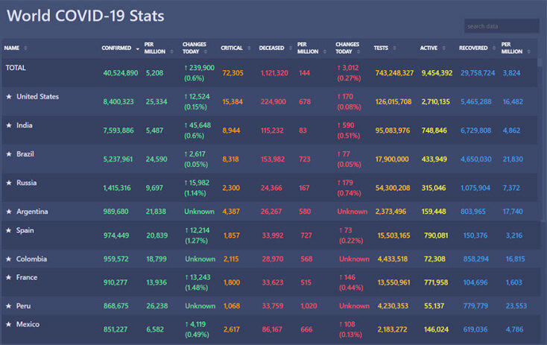The image size is (547, 345).
Task: Click the Tests column header
Action: click(x=380, y=48)
